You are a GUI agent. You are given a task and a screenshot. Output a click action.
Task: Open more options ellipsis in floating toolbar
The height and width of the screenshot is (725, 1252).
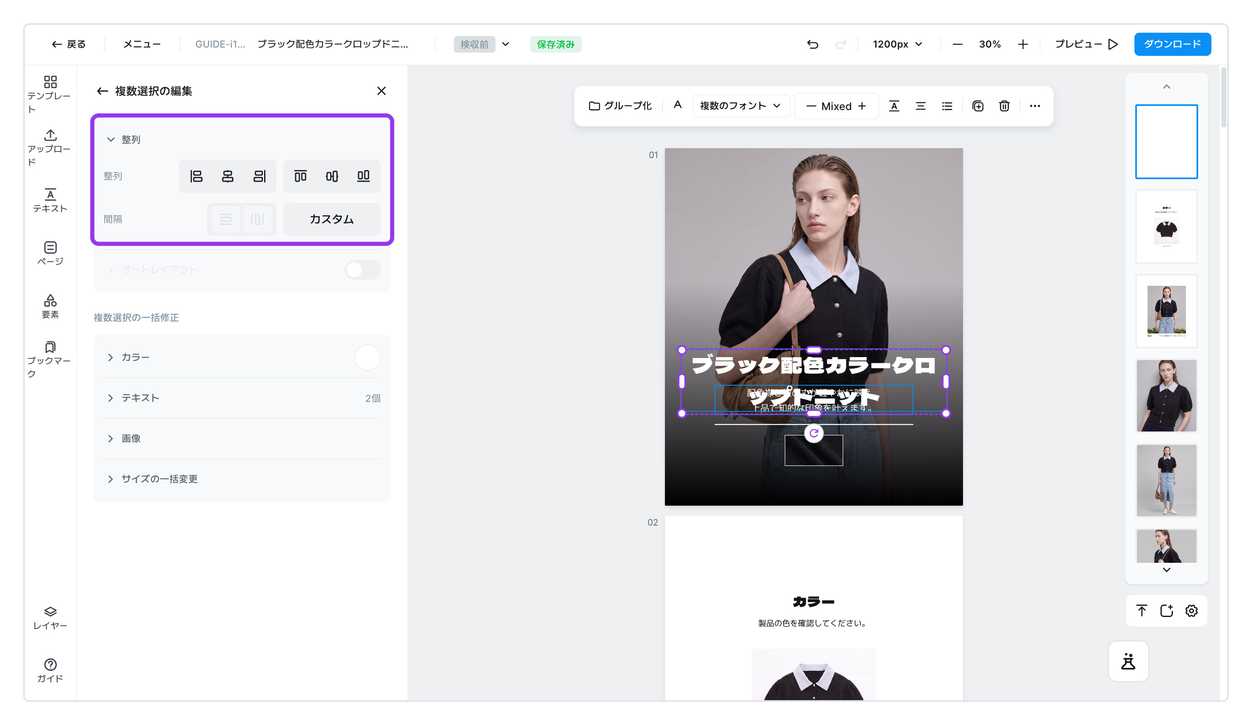1035,106
